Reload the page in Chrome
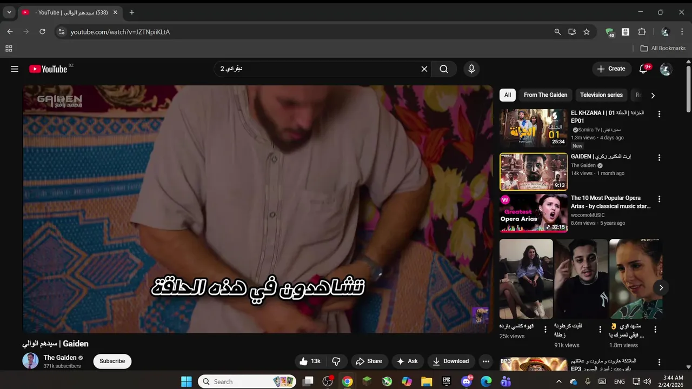 42,32
